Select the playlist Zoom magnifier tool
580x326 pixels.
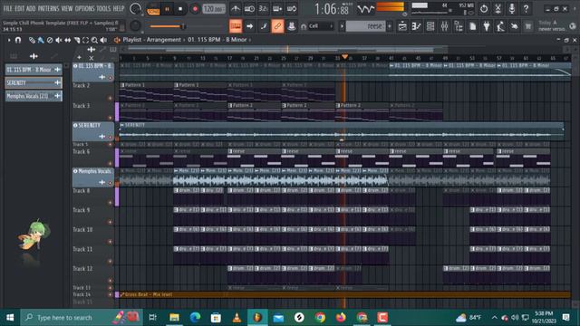pyautogui.click(x=94, y=40)
